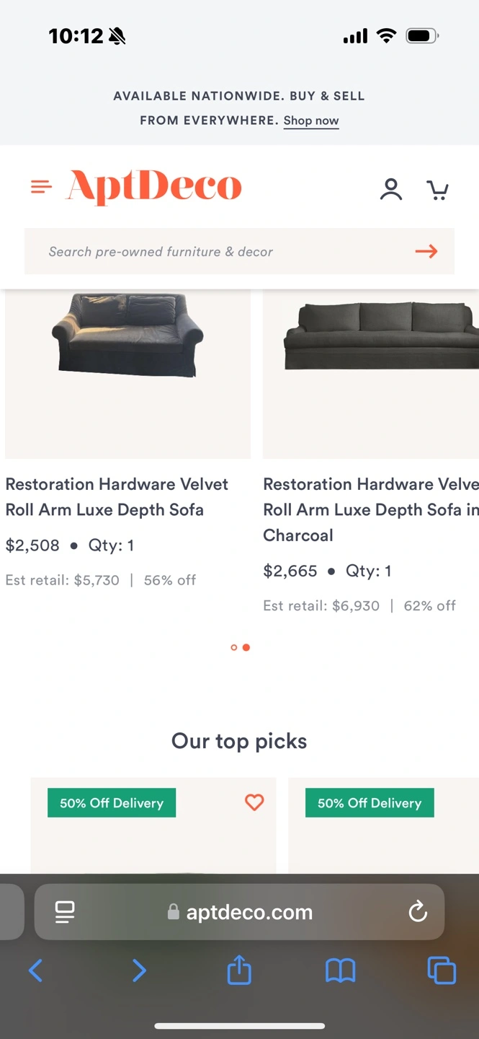This screenshot has width=479, height=1039.
Task: Switch to first carousel page dot
Action: 233,647
